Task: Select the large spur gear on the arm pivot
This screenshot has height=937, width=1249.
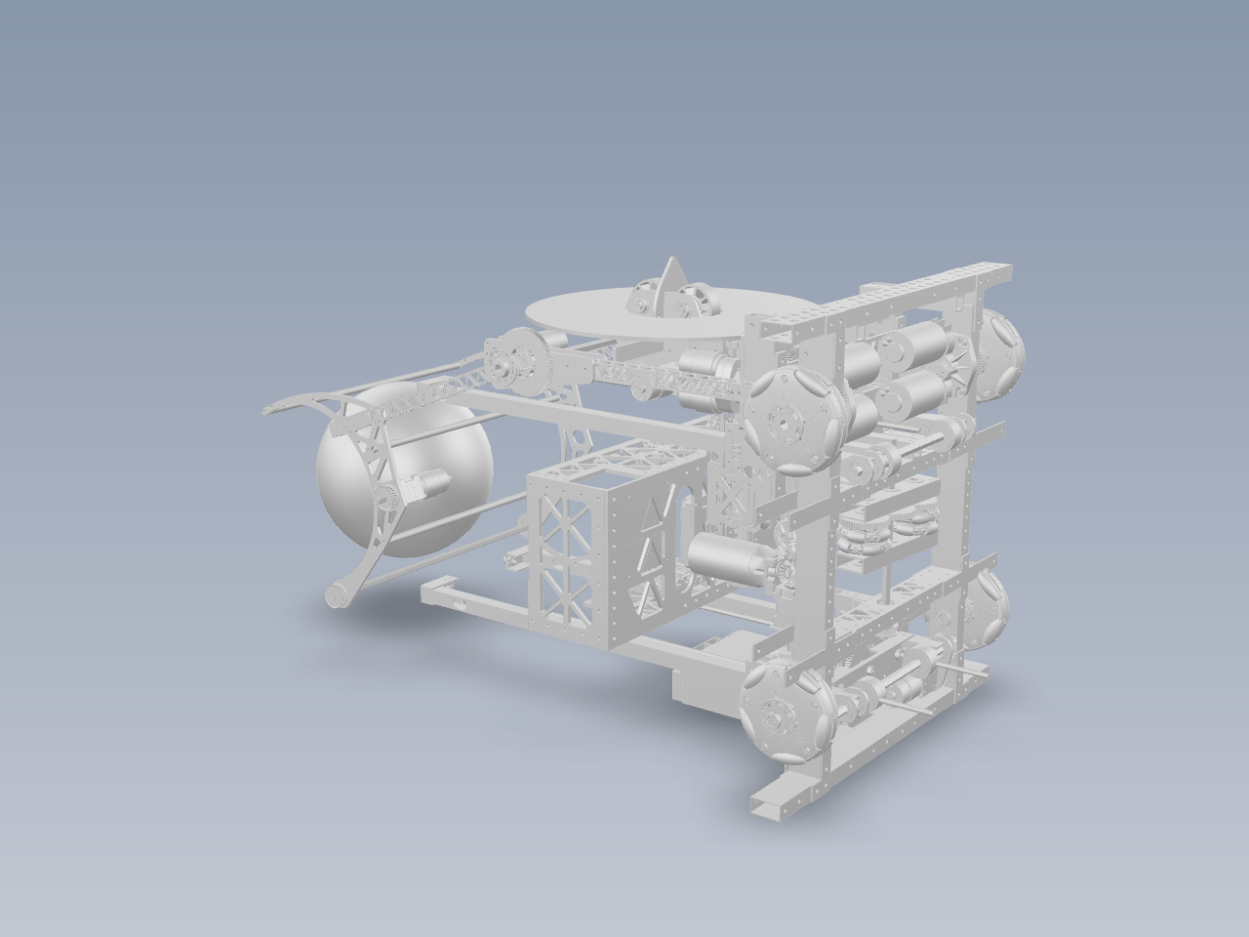Action: [531, 364]
